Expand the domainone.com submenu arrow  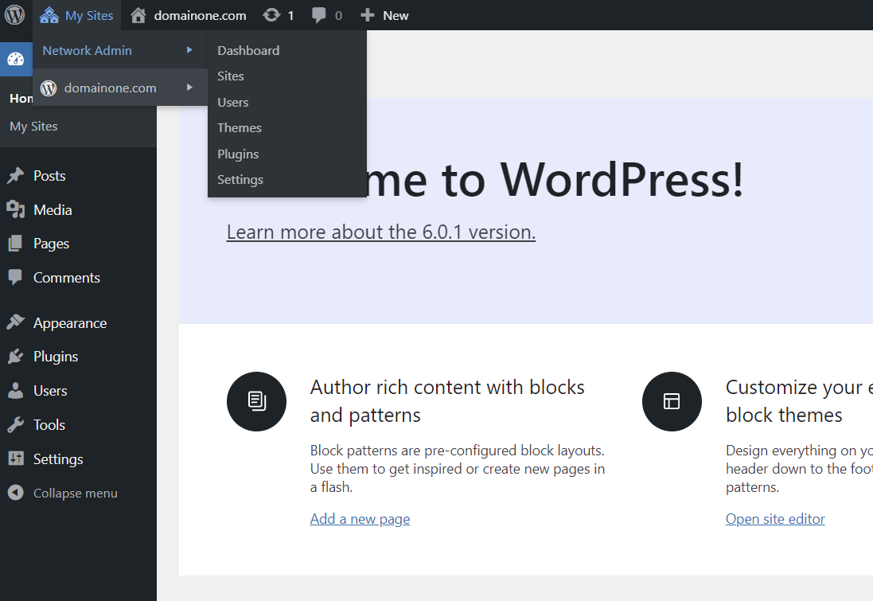[190, 88]
